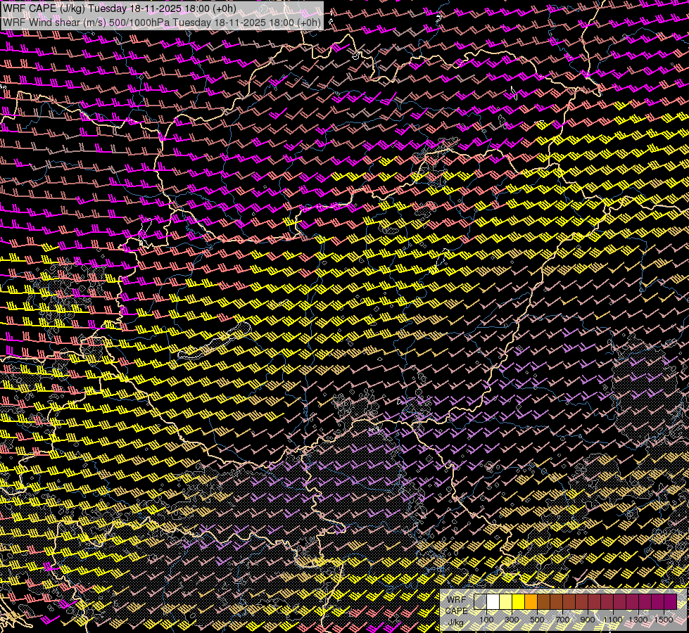Click the 700 legend value
Image resolution: width=689 pixels, height=633 pixels.
[562, 620]
